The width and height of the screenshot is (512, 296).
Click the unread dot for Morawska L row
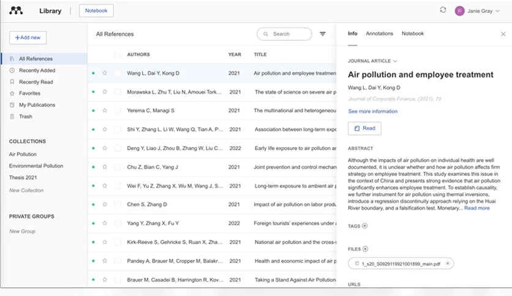click(93, 92)
